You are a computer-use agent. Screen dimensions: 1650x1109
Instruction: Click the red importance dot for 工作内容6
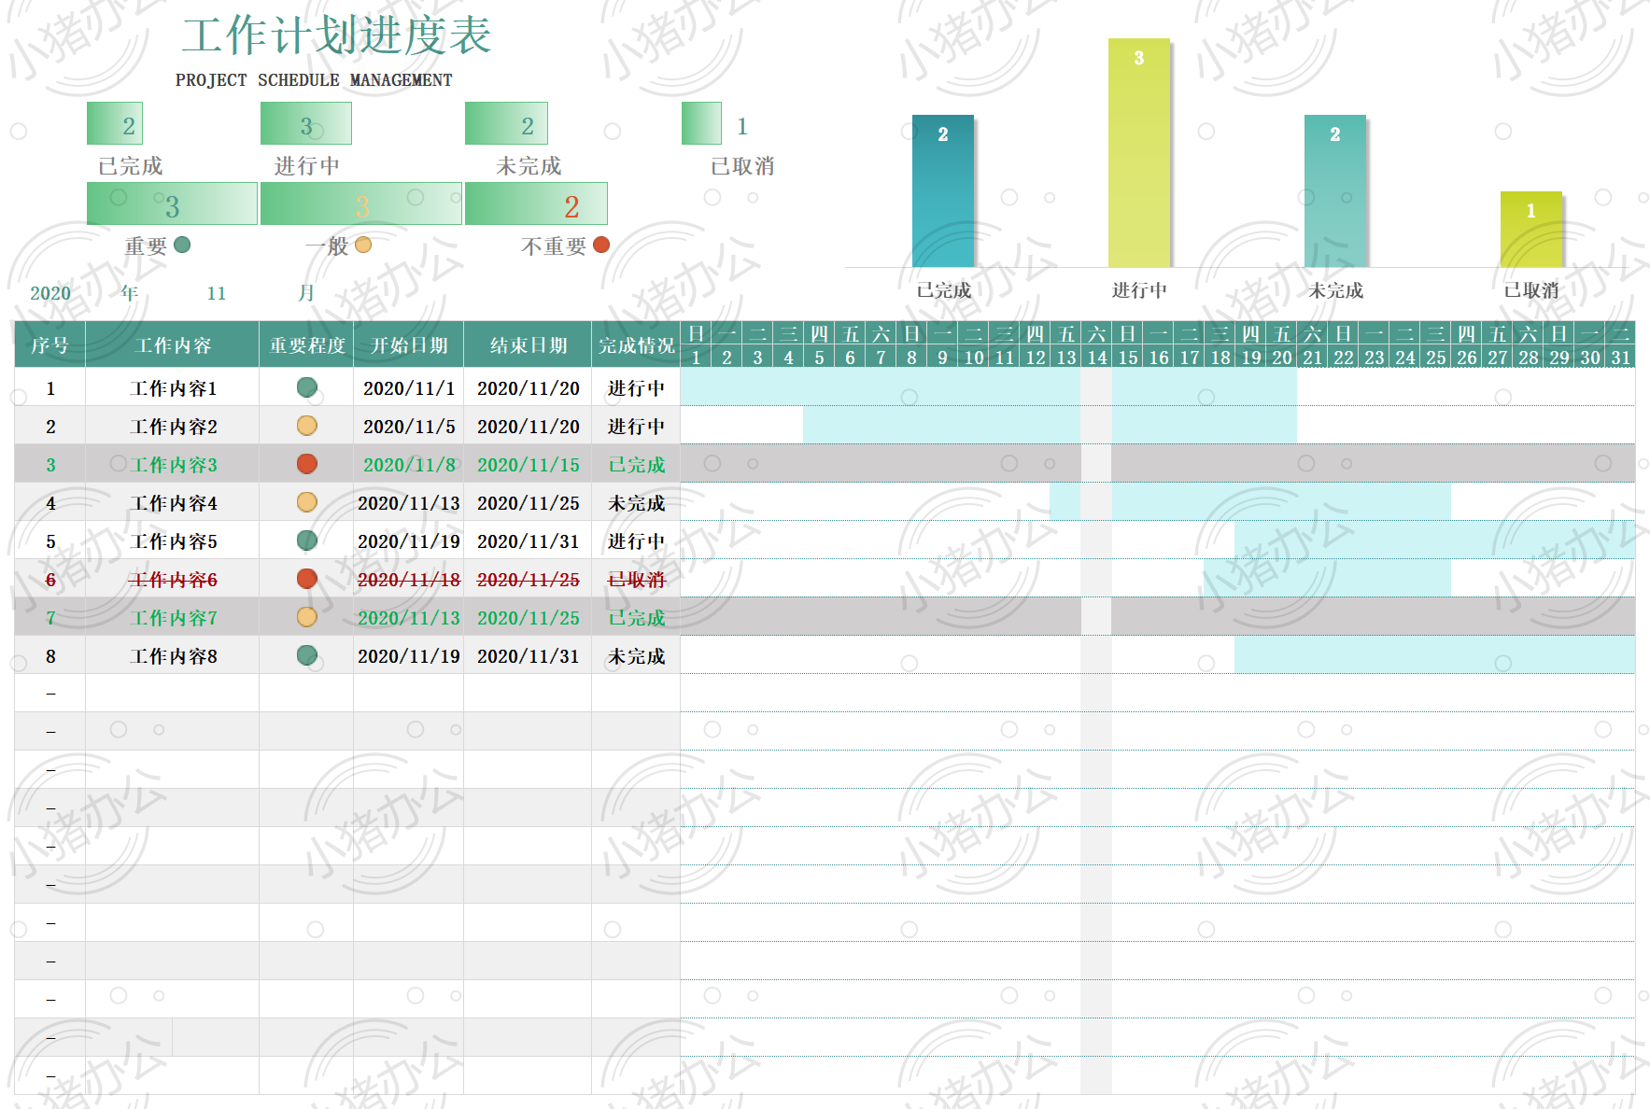click(x=306, y=579)
